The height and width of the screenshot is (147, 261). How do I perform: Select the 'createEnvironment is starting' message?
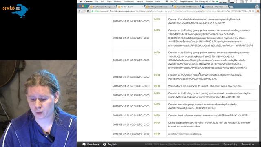point(185,134)
